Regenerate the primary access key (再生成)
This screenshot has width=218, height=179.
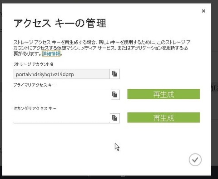pyautogui.click(x=163, y=94)
